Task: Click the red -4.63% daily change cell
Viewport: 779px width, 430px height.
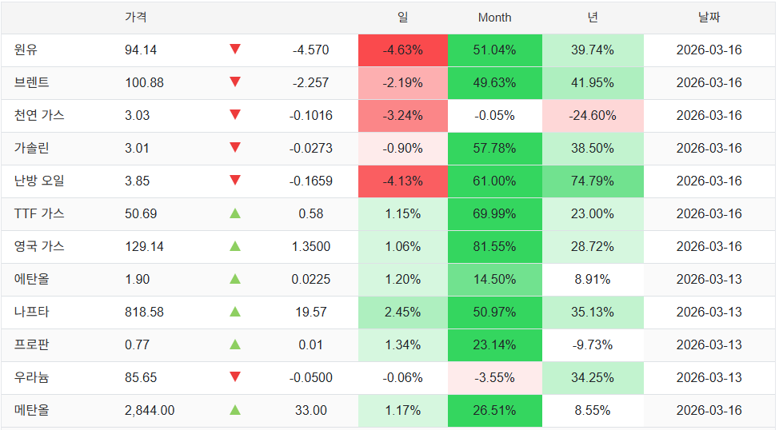Action: (402, 50)
